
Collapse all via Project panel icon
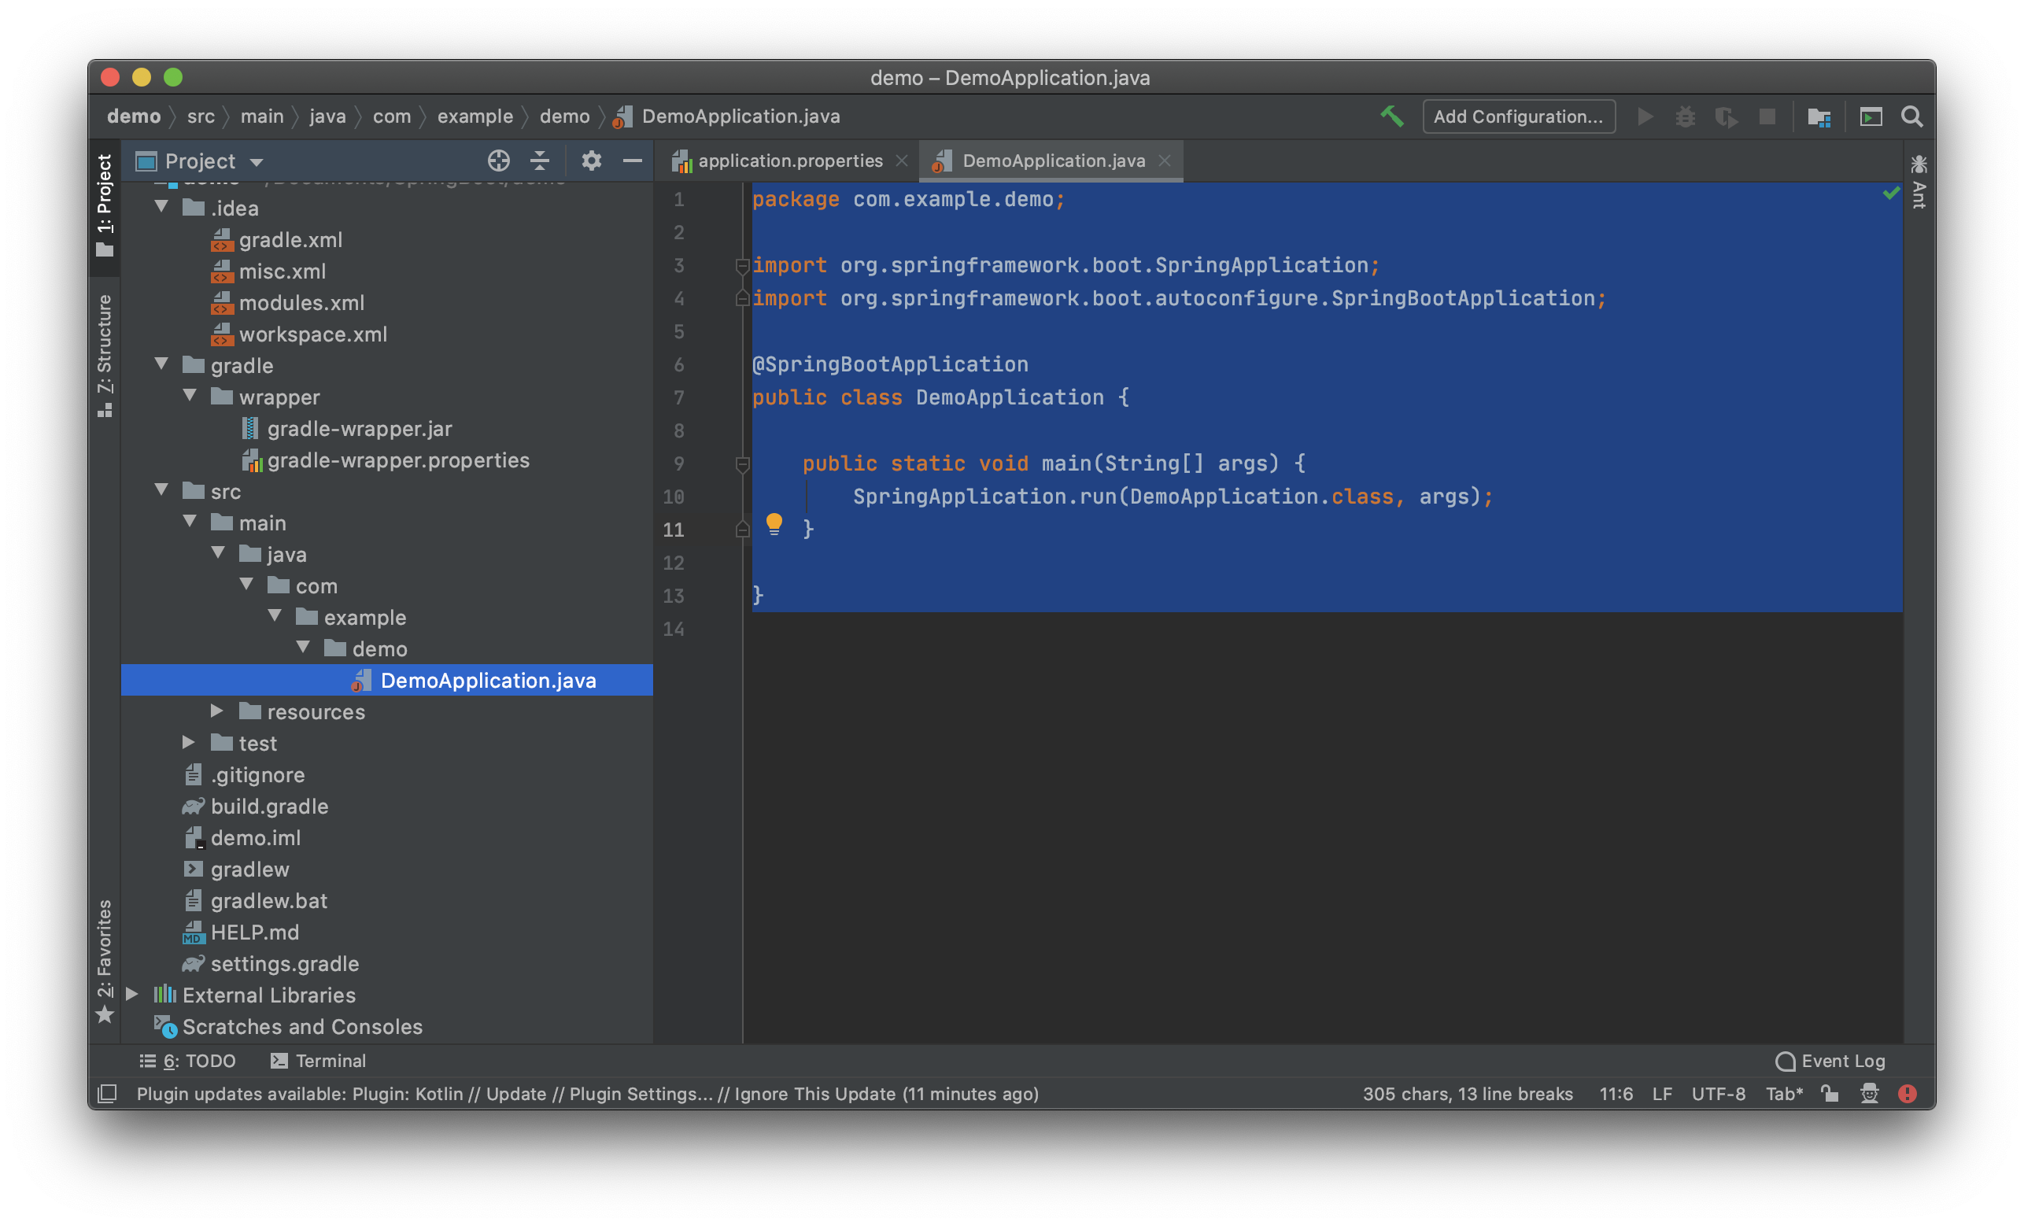[540, 161]
